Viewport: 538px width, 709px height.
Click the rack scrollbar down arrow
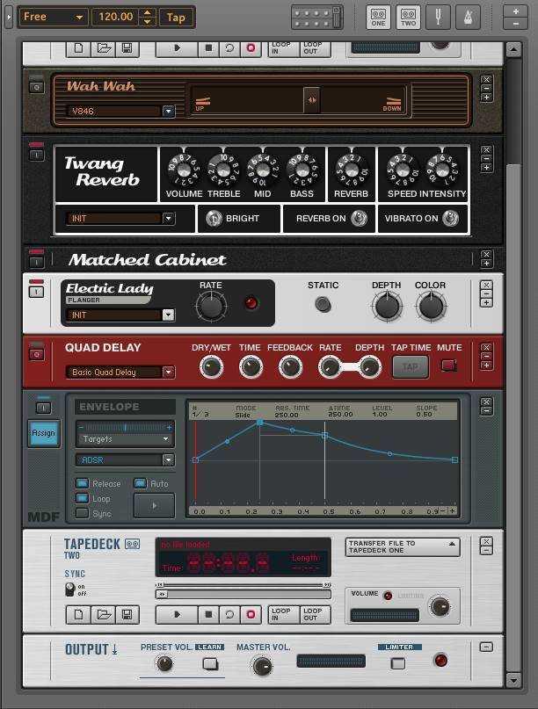(x=513, y=680)
